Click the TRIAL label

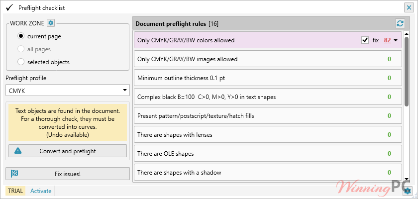click(x=14, y=191)
